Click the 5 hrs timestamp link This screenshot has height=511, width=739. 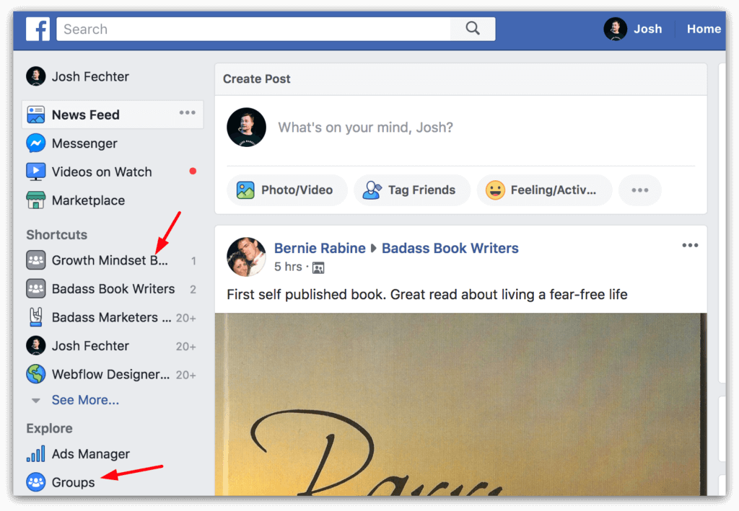pos(288,267)
